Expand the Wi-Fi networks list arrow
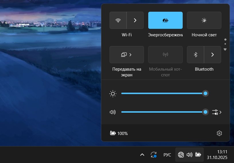The height and width of the screenshot is (163, 234). point(135,20)
